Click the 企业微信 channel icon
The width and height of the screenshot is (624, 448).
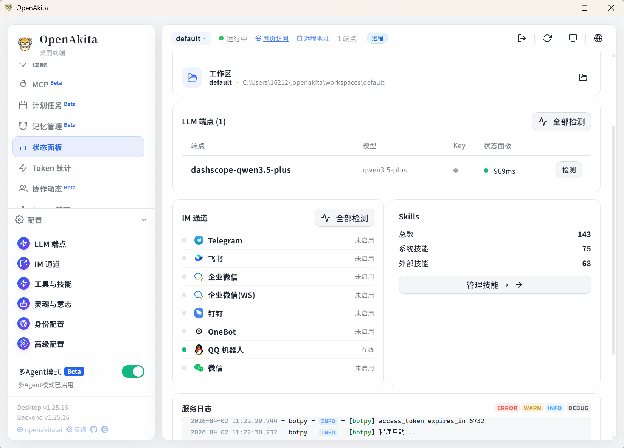[199, 277]
